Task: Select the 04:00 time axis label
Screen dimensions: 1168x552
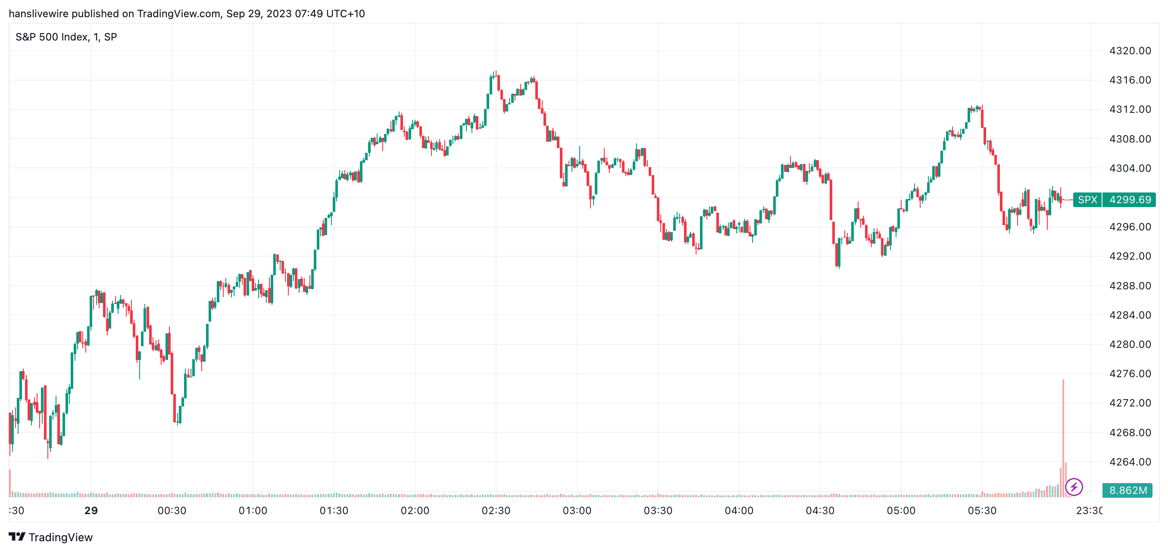Action: point(739,511)
